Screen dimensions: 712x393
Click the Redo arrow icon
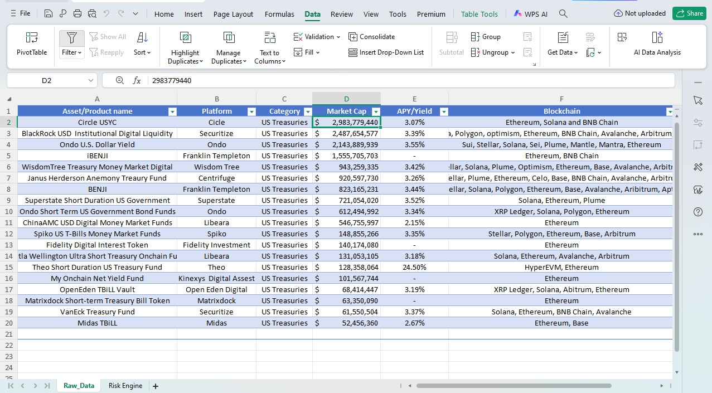[x=121, y=13]
